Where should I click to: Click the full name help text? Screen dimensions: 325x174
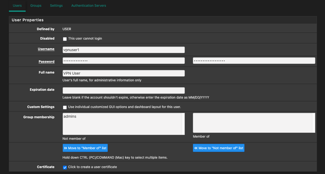(102, 80)
